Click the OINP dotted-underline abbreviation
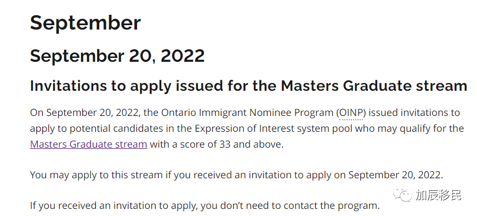 351,113
